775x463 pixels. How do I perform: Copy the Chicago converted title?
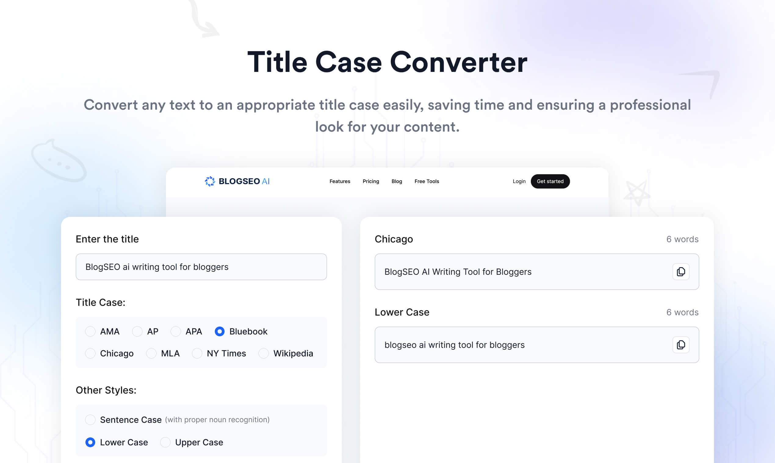681,272
